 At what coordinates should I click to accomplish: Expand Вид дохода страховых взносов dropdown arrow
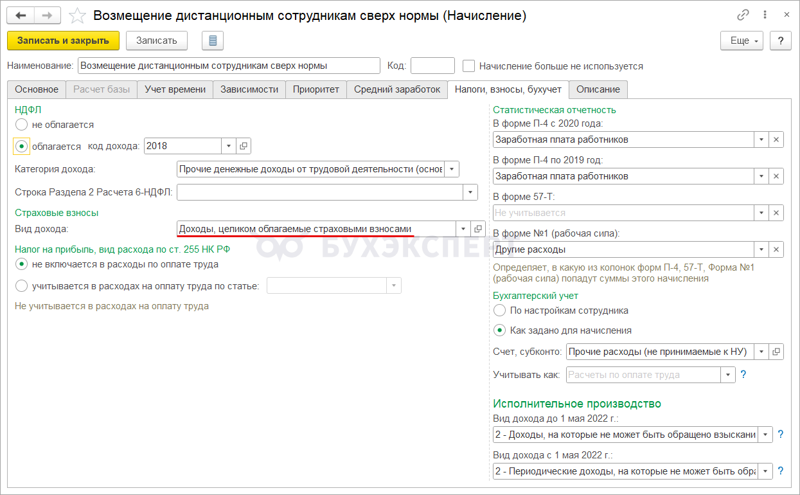tap(463, 229)
